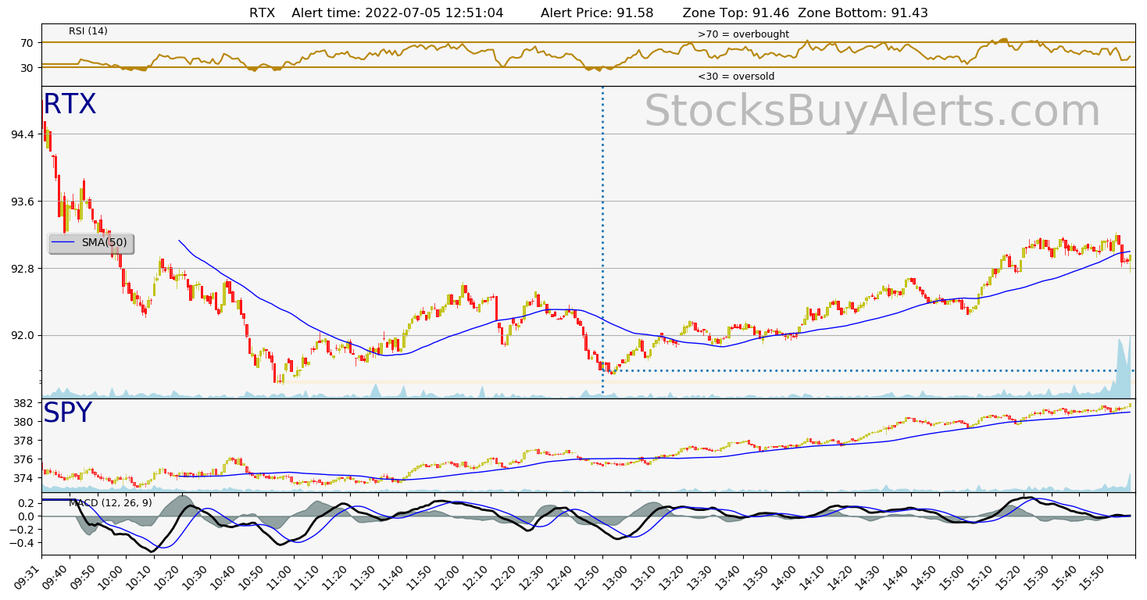Click the '>70 = overbought' annotation
Viewport: 1147px width, 600px height.
point(743,34)
